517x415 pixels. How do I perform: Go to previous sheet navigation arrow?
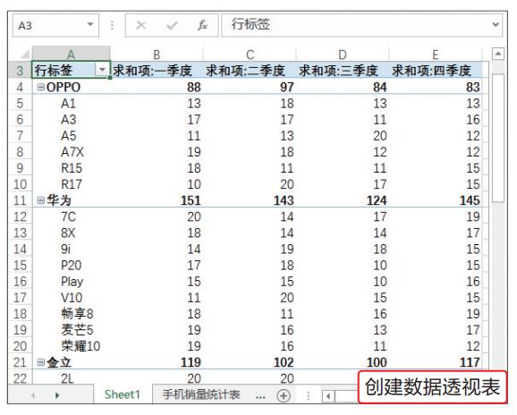point(32,395)
